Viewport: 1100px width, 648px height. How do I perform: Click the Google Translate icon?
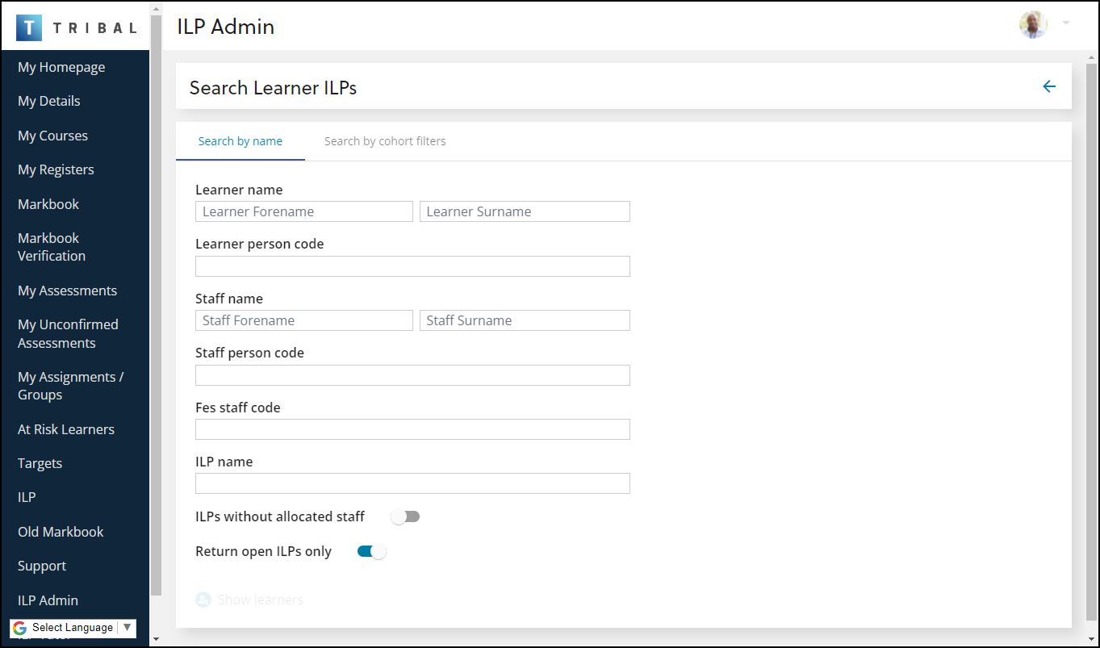coord(19,627)
